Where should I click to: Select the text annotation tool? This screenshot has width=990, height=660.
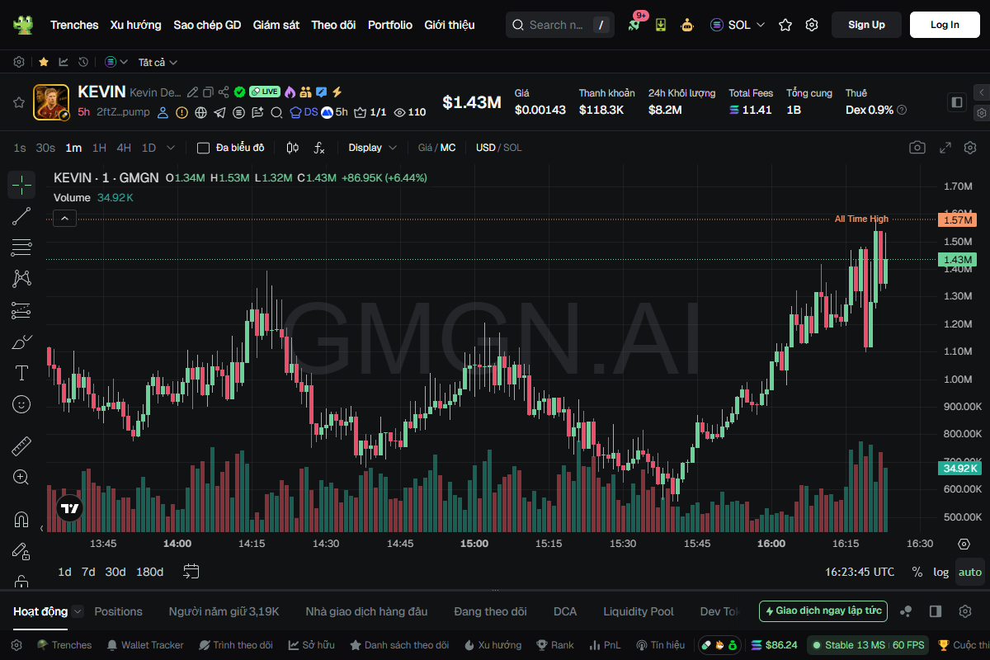(x=21, y=373)
